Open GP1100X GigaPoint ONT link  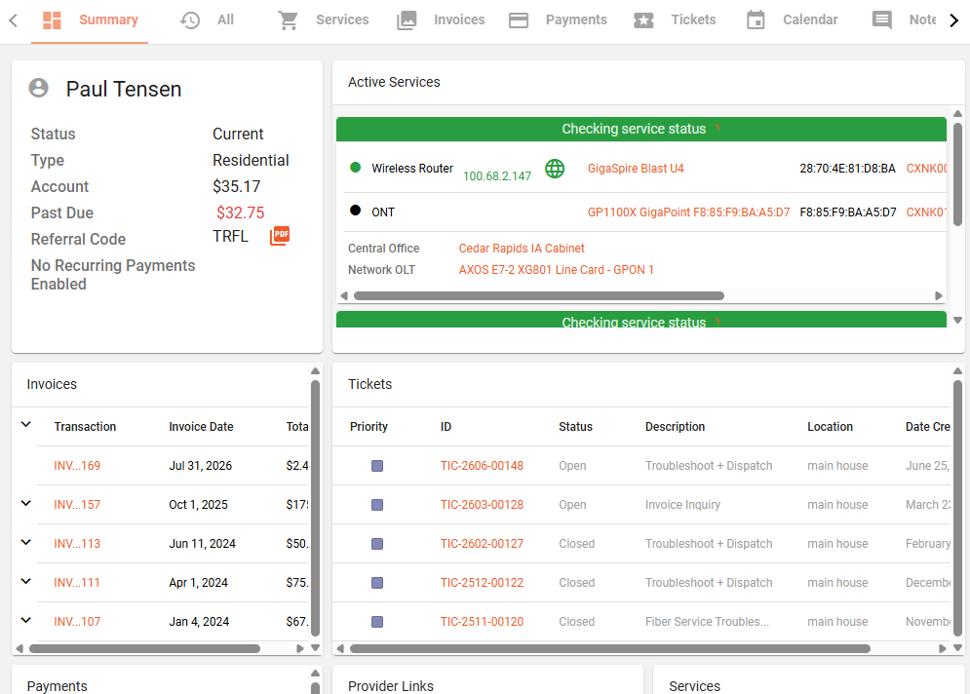tap(688, 212)
